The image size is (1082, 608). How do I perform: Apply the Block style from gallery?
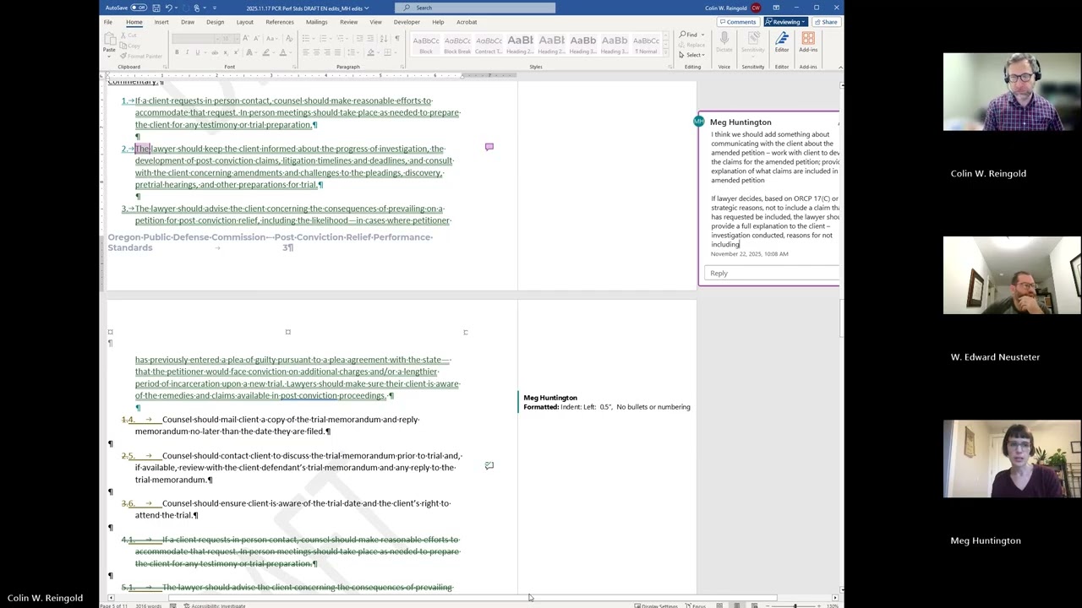point(426,44)
